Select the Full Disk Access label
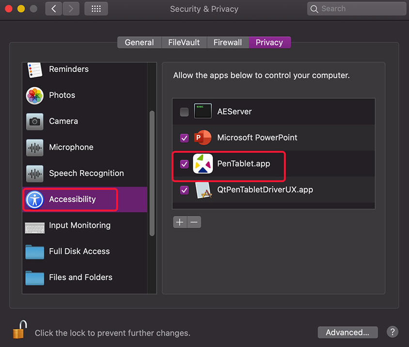Screen dimensions: 409x347 pyautogui.click(x=79, y=251)
